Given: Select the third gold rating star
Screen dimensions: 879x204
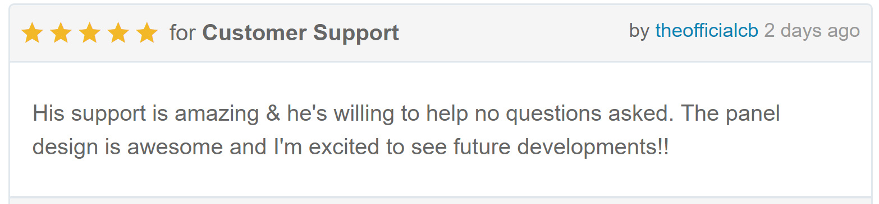Looking at the screenshot, I should click(x=89, y=33).
